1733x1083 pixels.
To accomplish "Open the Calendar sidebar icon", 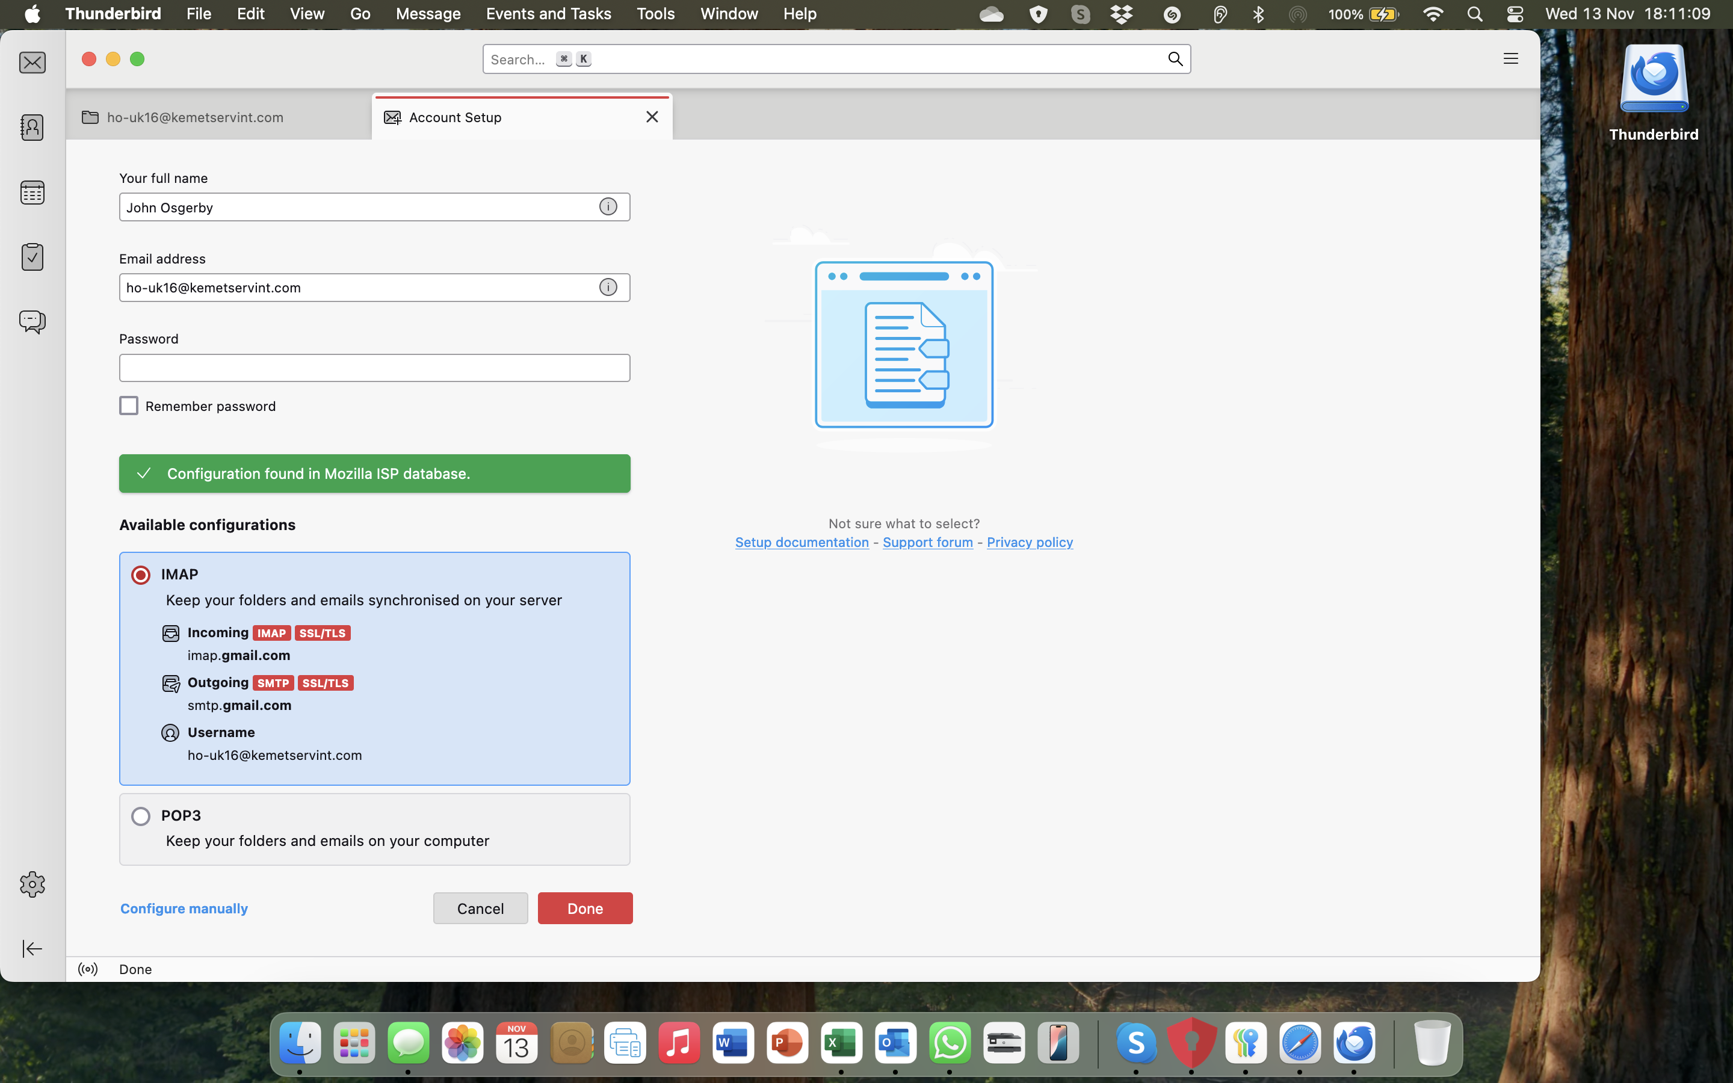I will pyautogui.click(x=32, y=192).
